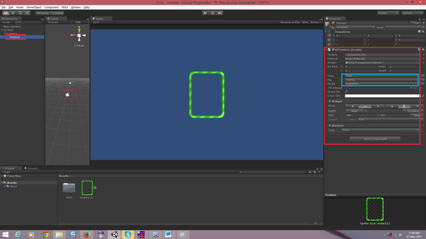Click the Depth Back button
The image size is (426, 239).
[354, 111]
